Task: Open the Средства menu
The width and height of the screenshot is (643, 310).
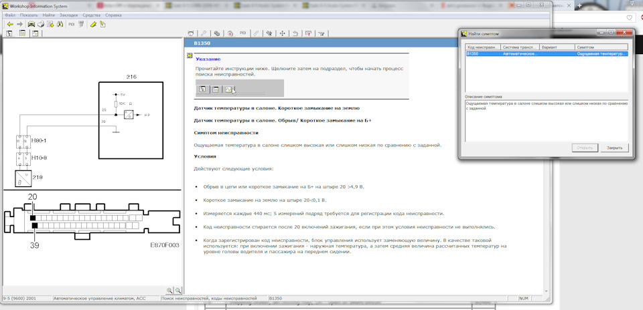Action: coord(92,15)
